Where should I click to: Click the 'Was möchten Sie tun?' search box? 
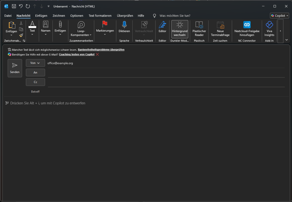point(175,16)
